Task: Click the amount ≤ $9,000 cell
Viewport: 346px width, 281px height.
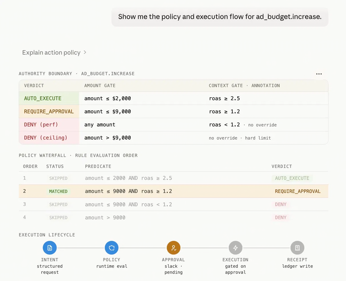Action: click(107, 112)
